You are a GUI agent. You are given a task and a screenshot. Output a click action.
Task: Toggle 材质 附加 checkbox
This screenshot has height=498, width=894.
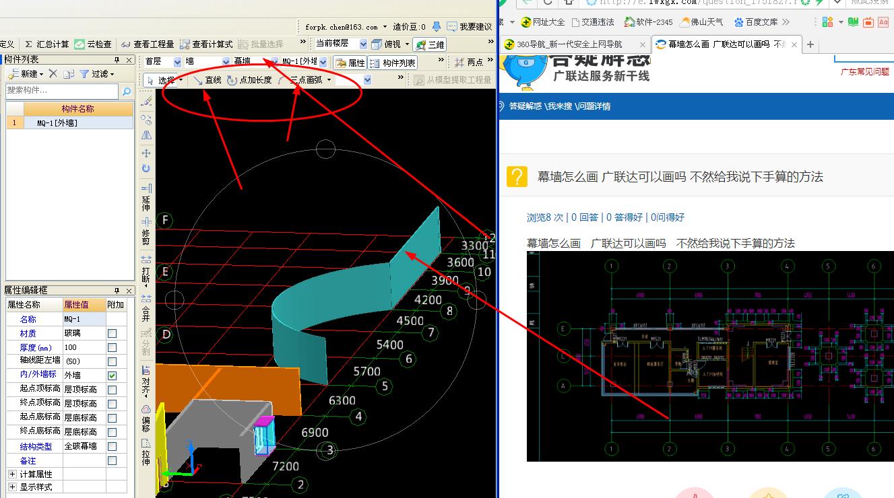click(x=113, y=334)
